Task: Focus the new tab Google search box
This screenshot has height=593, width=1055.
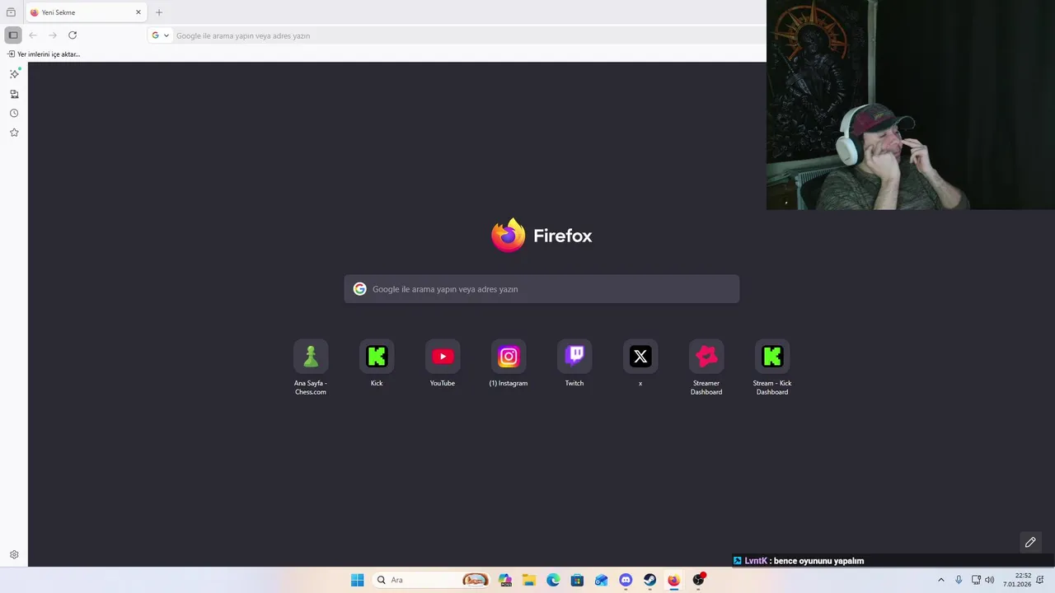Action: [542, 289]
